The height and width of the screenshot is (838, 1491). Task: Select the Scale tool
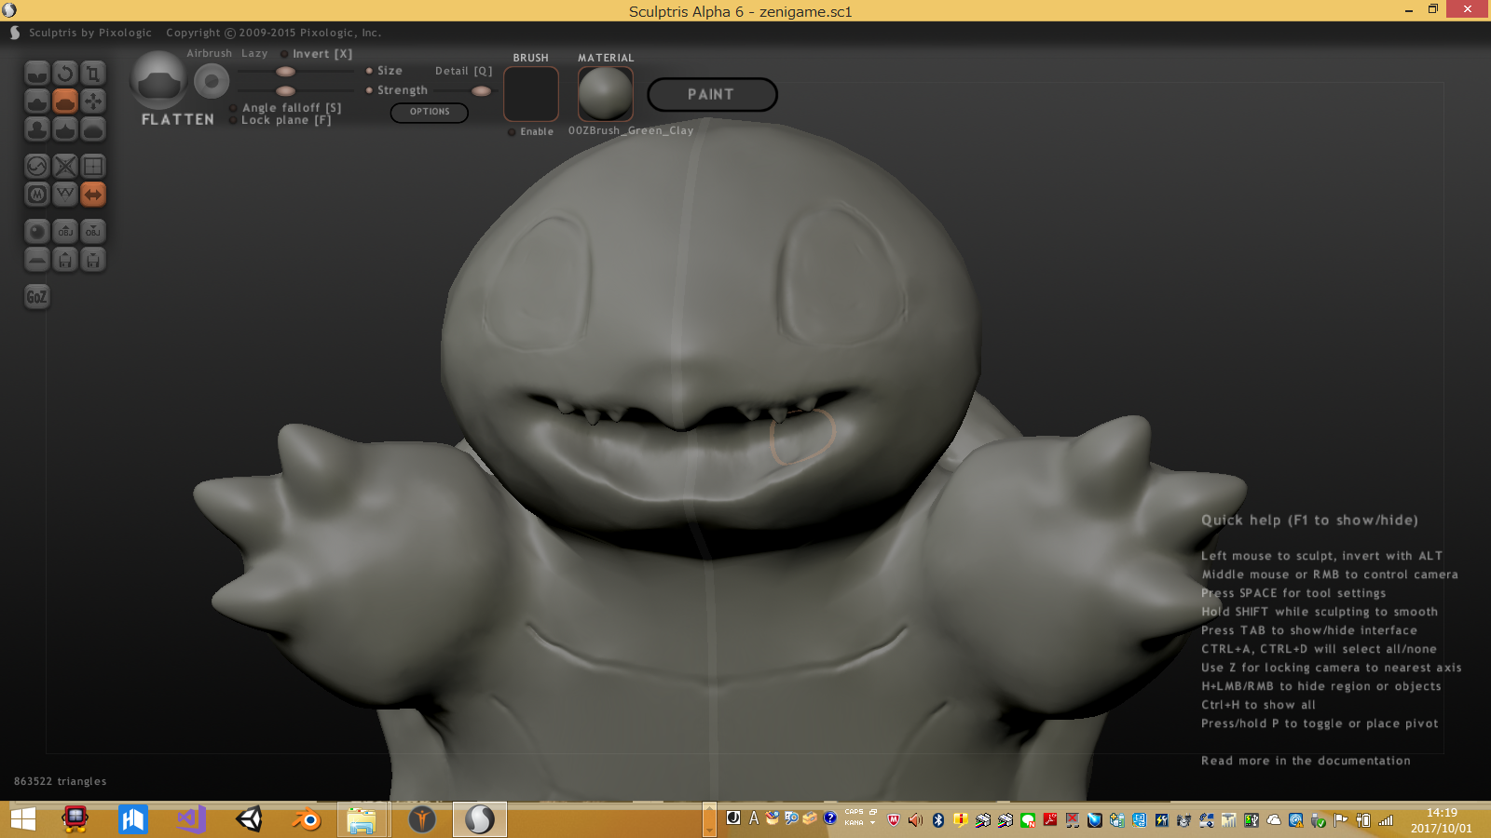(93, 73)
